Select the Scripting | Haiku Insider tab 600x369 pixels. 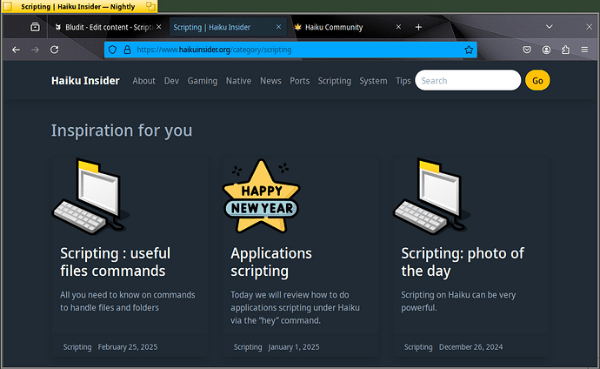tap(227, 27)
